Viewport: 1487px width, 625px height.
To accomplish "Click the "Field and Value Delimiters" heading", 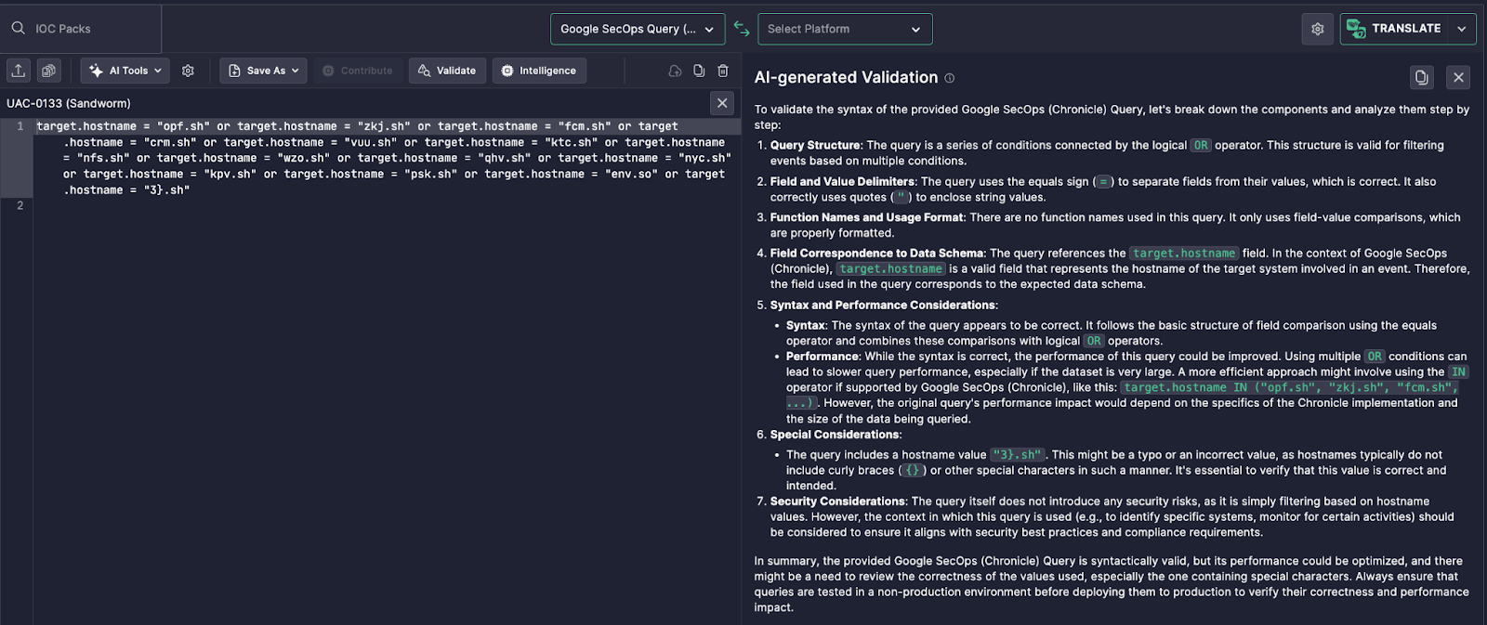I will (x=842, y=181).
